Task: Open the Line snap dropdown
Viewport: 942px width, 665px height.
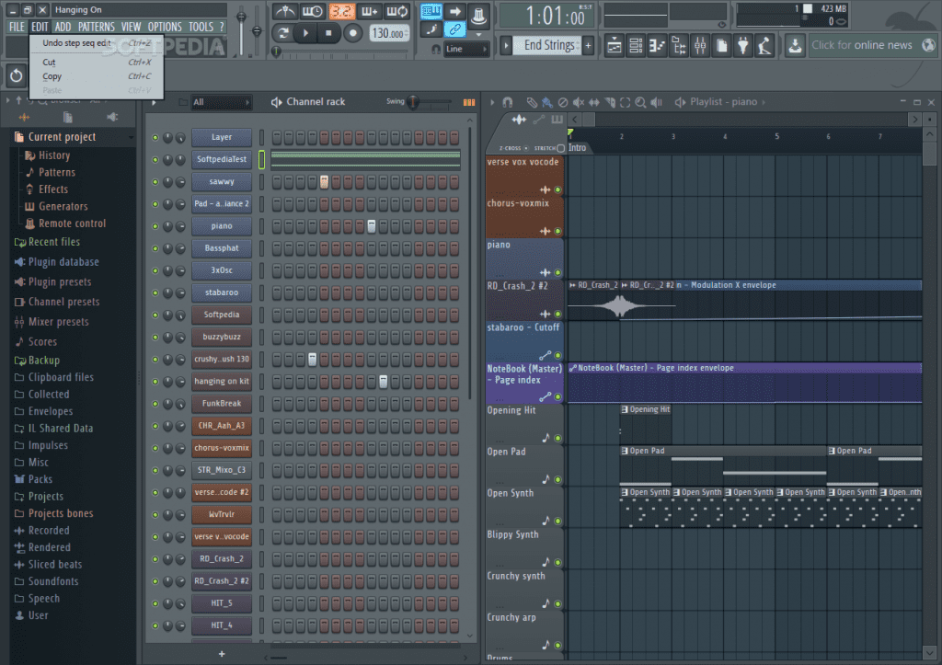Action: tap(466, 48)
